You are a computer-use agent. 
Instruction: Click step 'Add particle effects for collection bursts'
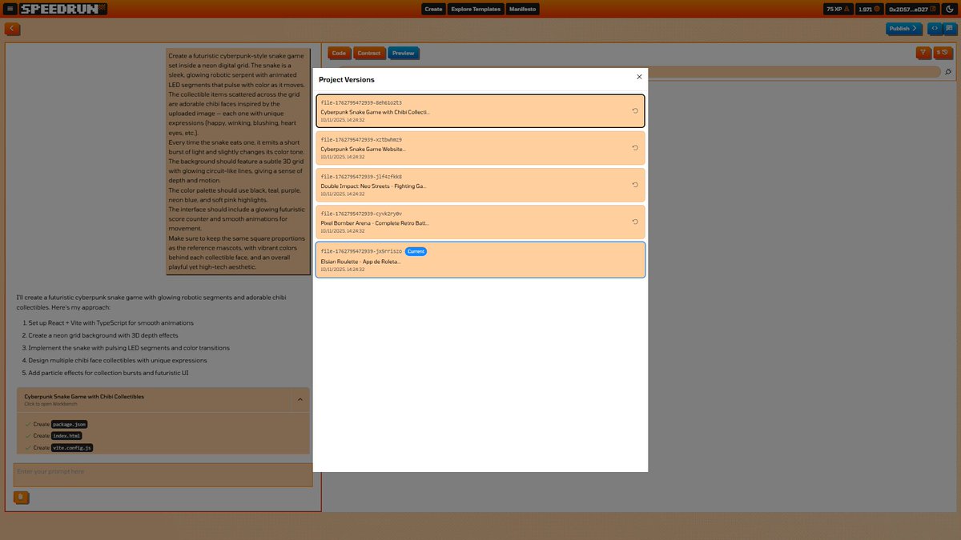(108, 373)
